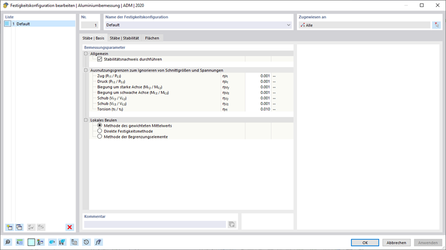Click the Torsion row label
The image size is (446, 250).
(110, 109)
